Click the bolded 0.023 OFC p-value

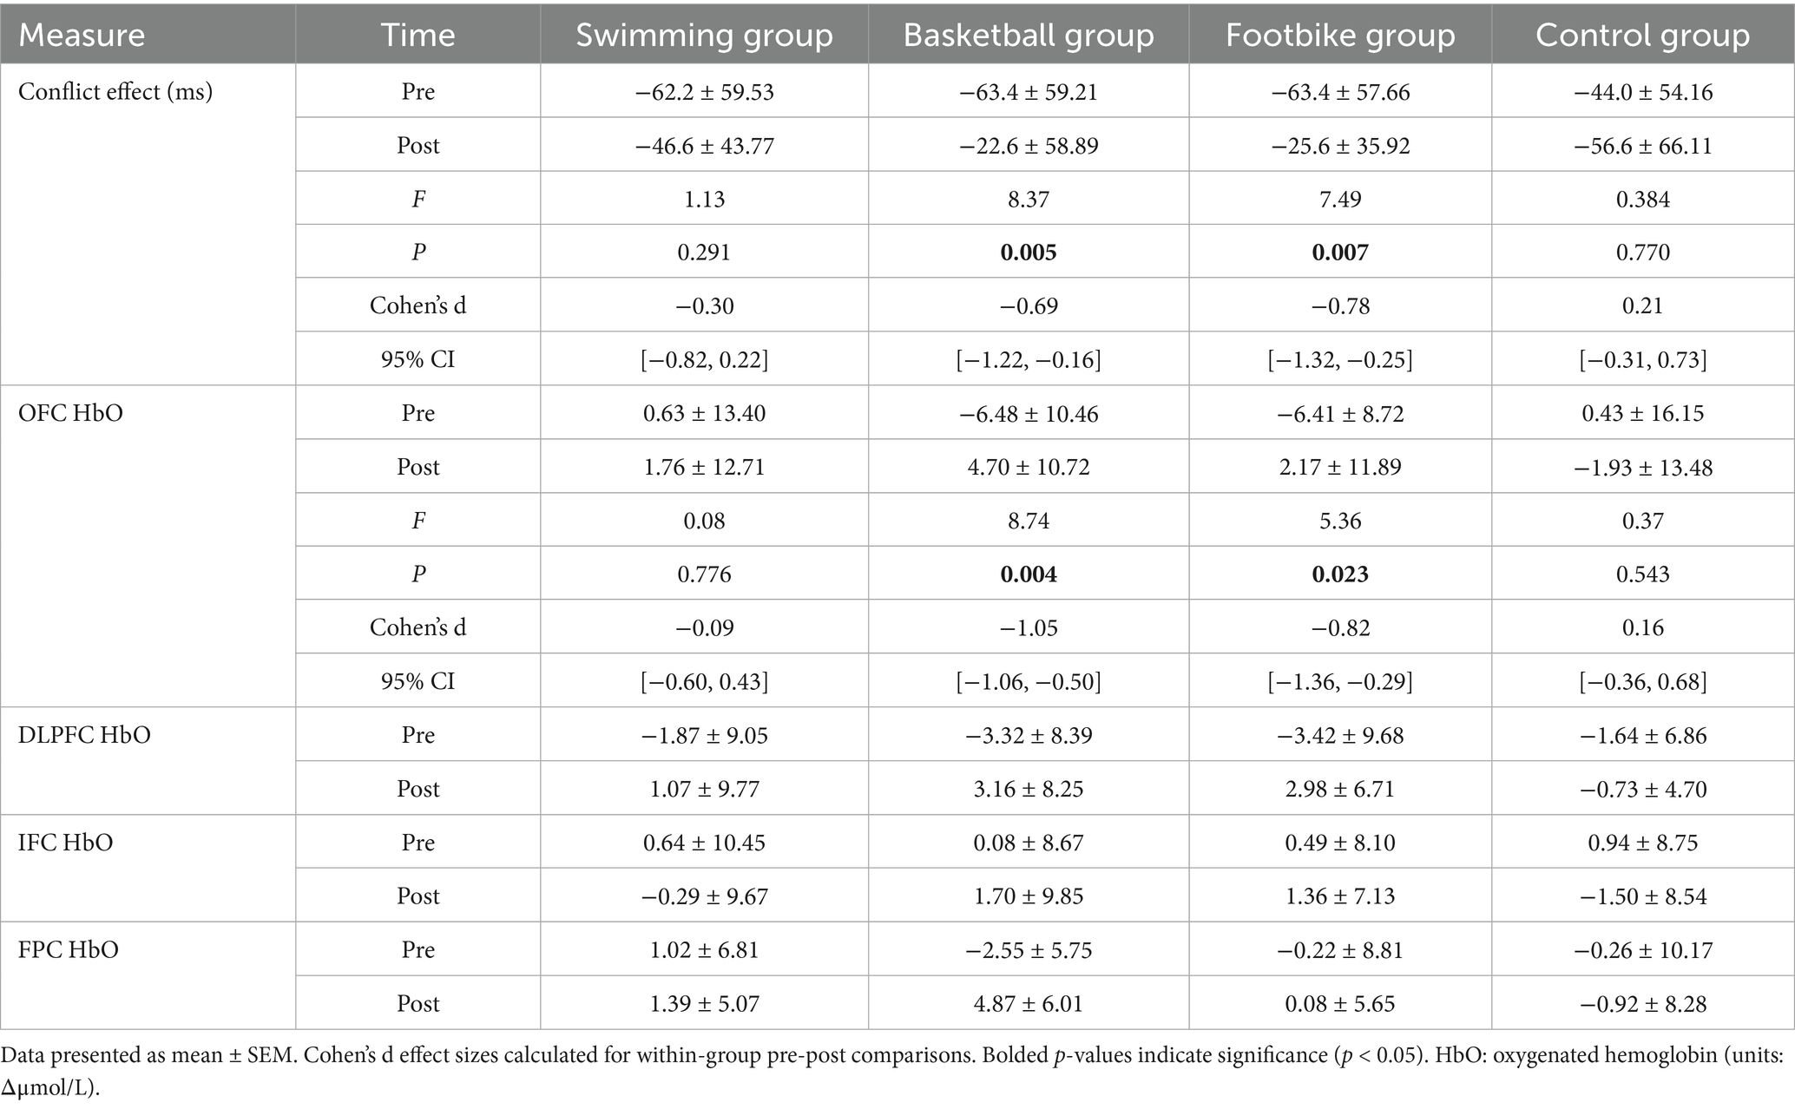pyautogui.click(x=1340, y=574)
